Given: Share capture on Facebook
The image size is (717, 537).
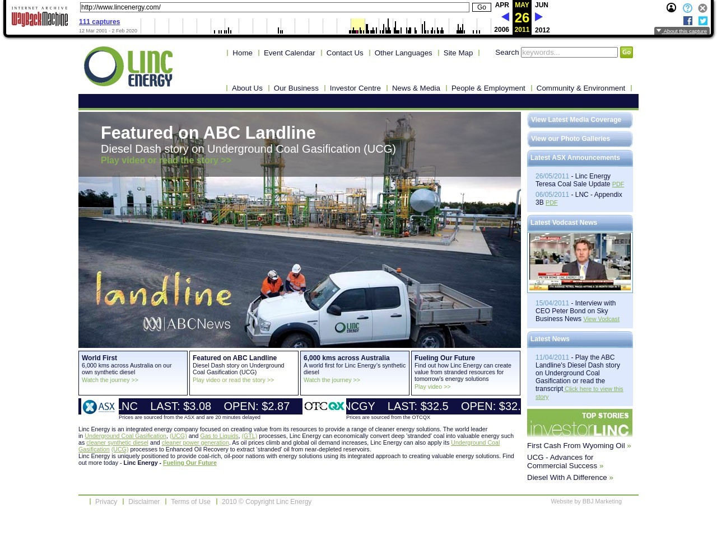Looking at the screenshot, I should [688, 21].
